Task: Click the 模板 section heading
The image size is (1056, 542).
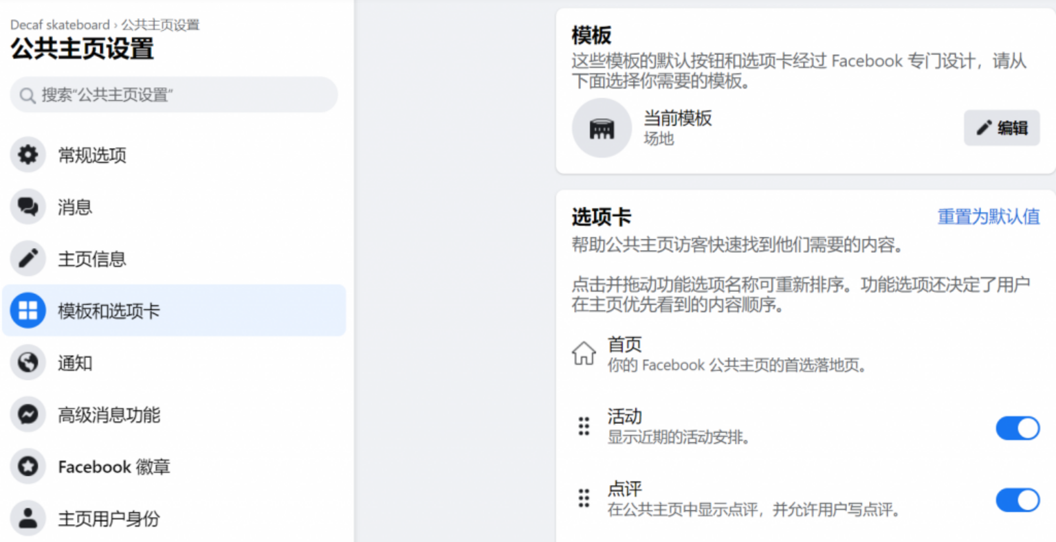Action: pyautogui.click(x=591, y=35)
